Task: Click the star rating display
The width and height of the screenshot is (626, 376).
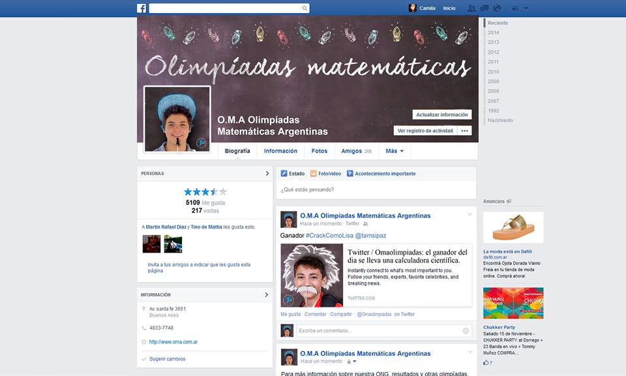Action: 205,192
